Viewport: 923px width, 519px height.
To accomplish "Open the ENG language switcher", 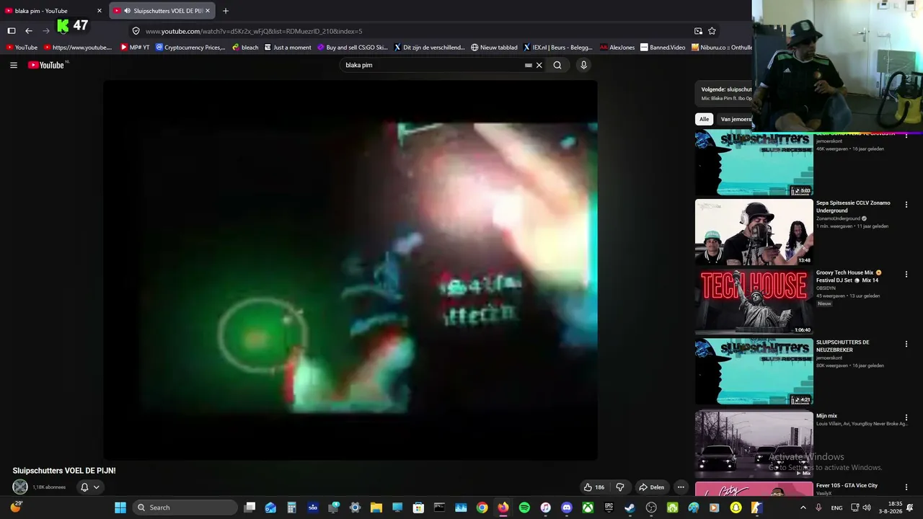I will click(x=836, y=507).
